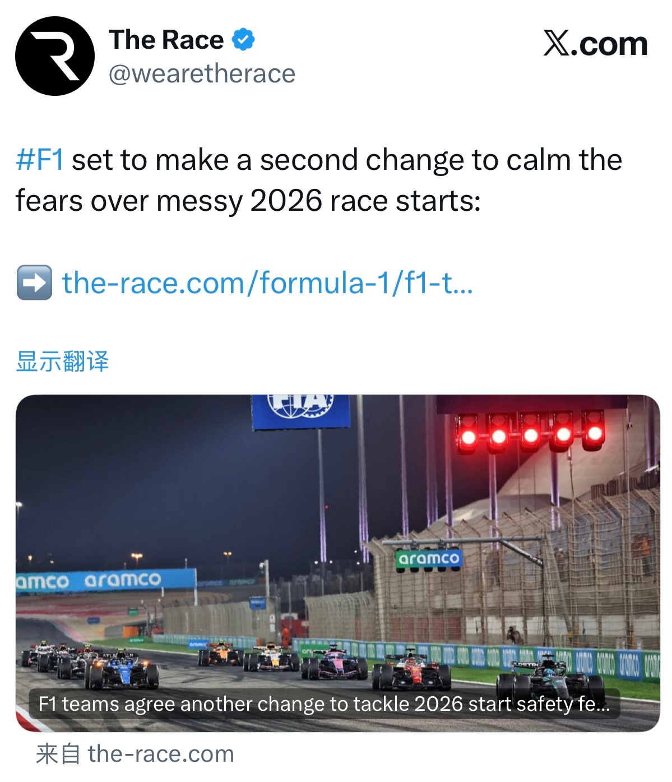
Task: Open the #F1 hashtag
Action: click(x=40, y=160)
